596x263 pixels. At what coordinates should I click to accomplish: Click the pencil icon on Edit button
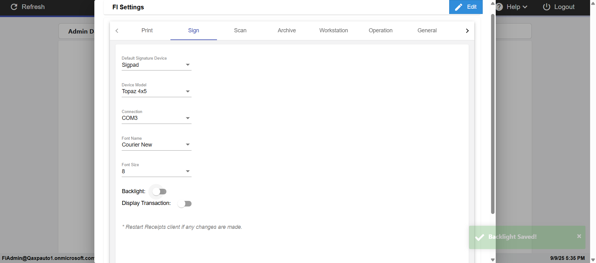(458, 7)
